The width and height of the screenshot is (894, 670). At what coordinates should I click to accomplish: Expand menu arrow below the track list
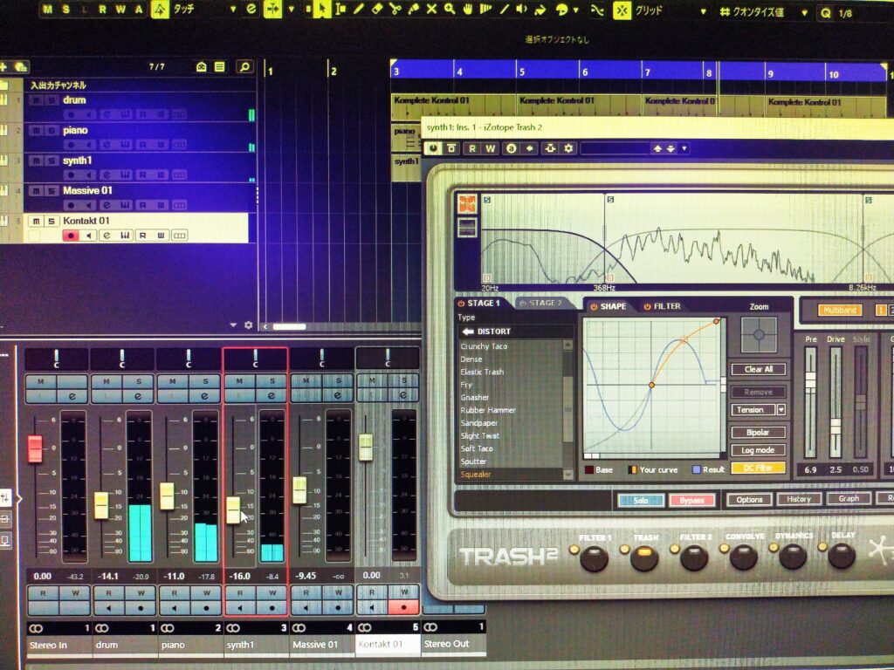pyautogui.click(x=233, y=325)
